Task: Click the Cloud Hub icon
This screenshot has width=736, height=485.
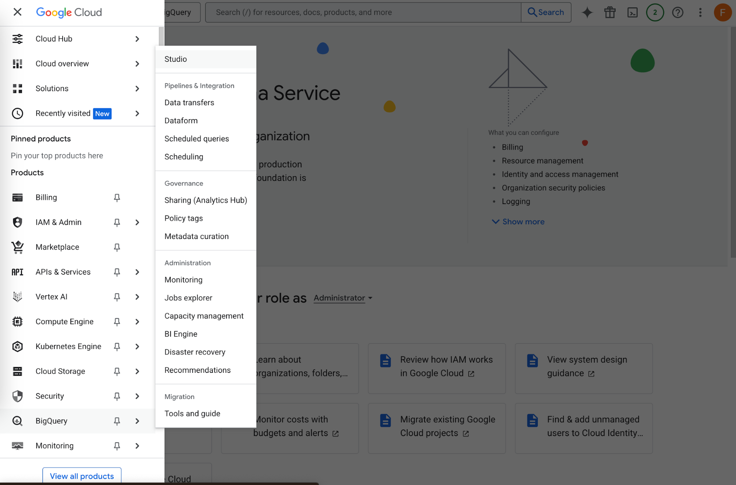Action: (x=17, y=39)
